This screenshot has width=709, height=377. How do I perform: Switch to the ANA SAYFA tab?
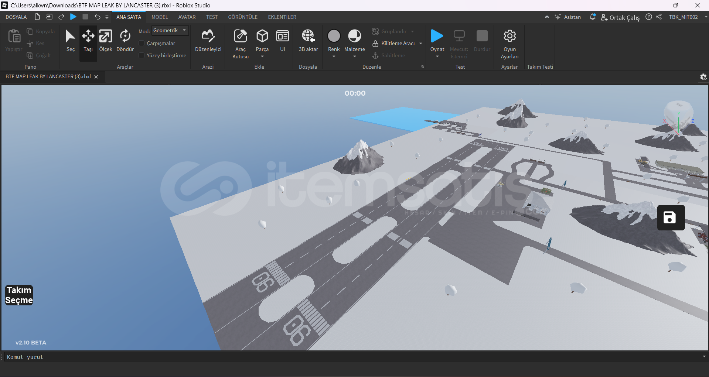point(129,17)
